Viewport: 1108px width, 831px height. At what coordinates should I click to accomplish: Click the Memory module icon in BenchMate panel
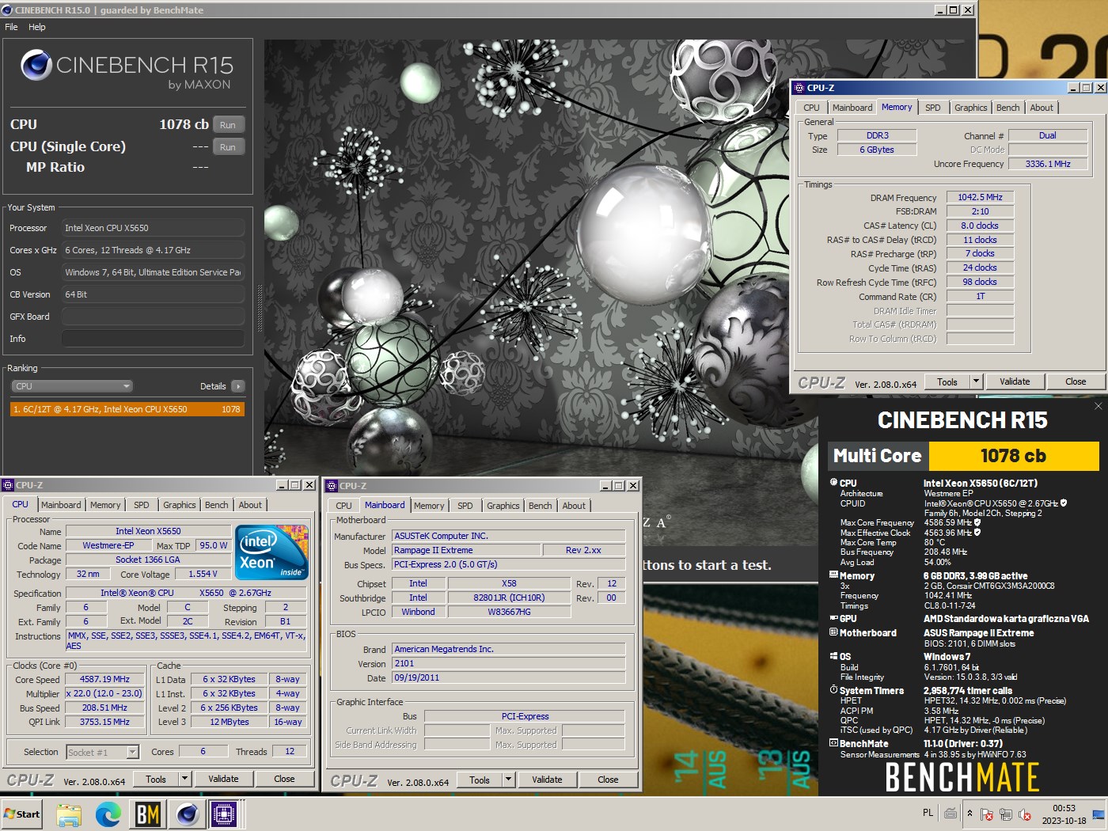(x=833, y=575)
